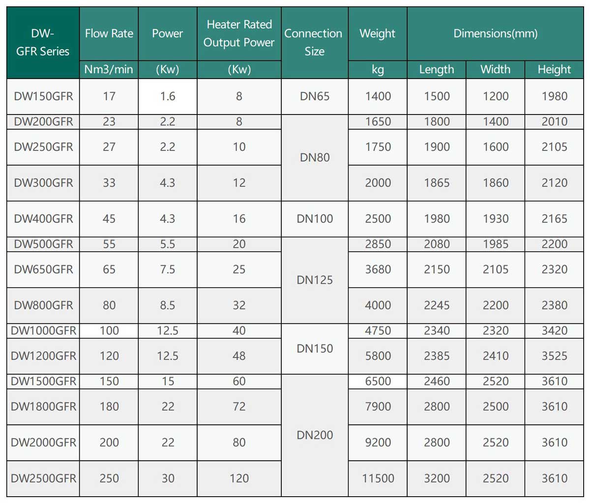Click the flow rate value 250 for DW2500GFR
This screenshot has height=503, width=590.
(109, 478)
